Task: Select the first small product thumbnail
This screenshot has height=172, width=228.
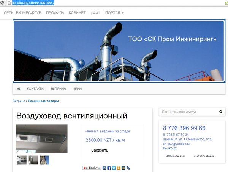Action: pyautogui.click(x=22, y=160)
